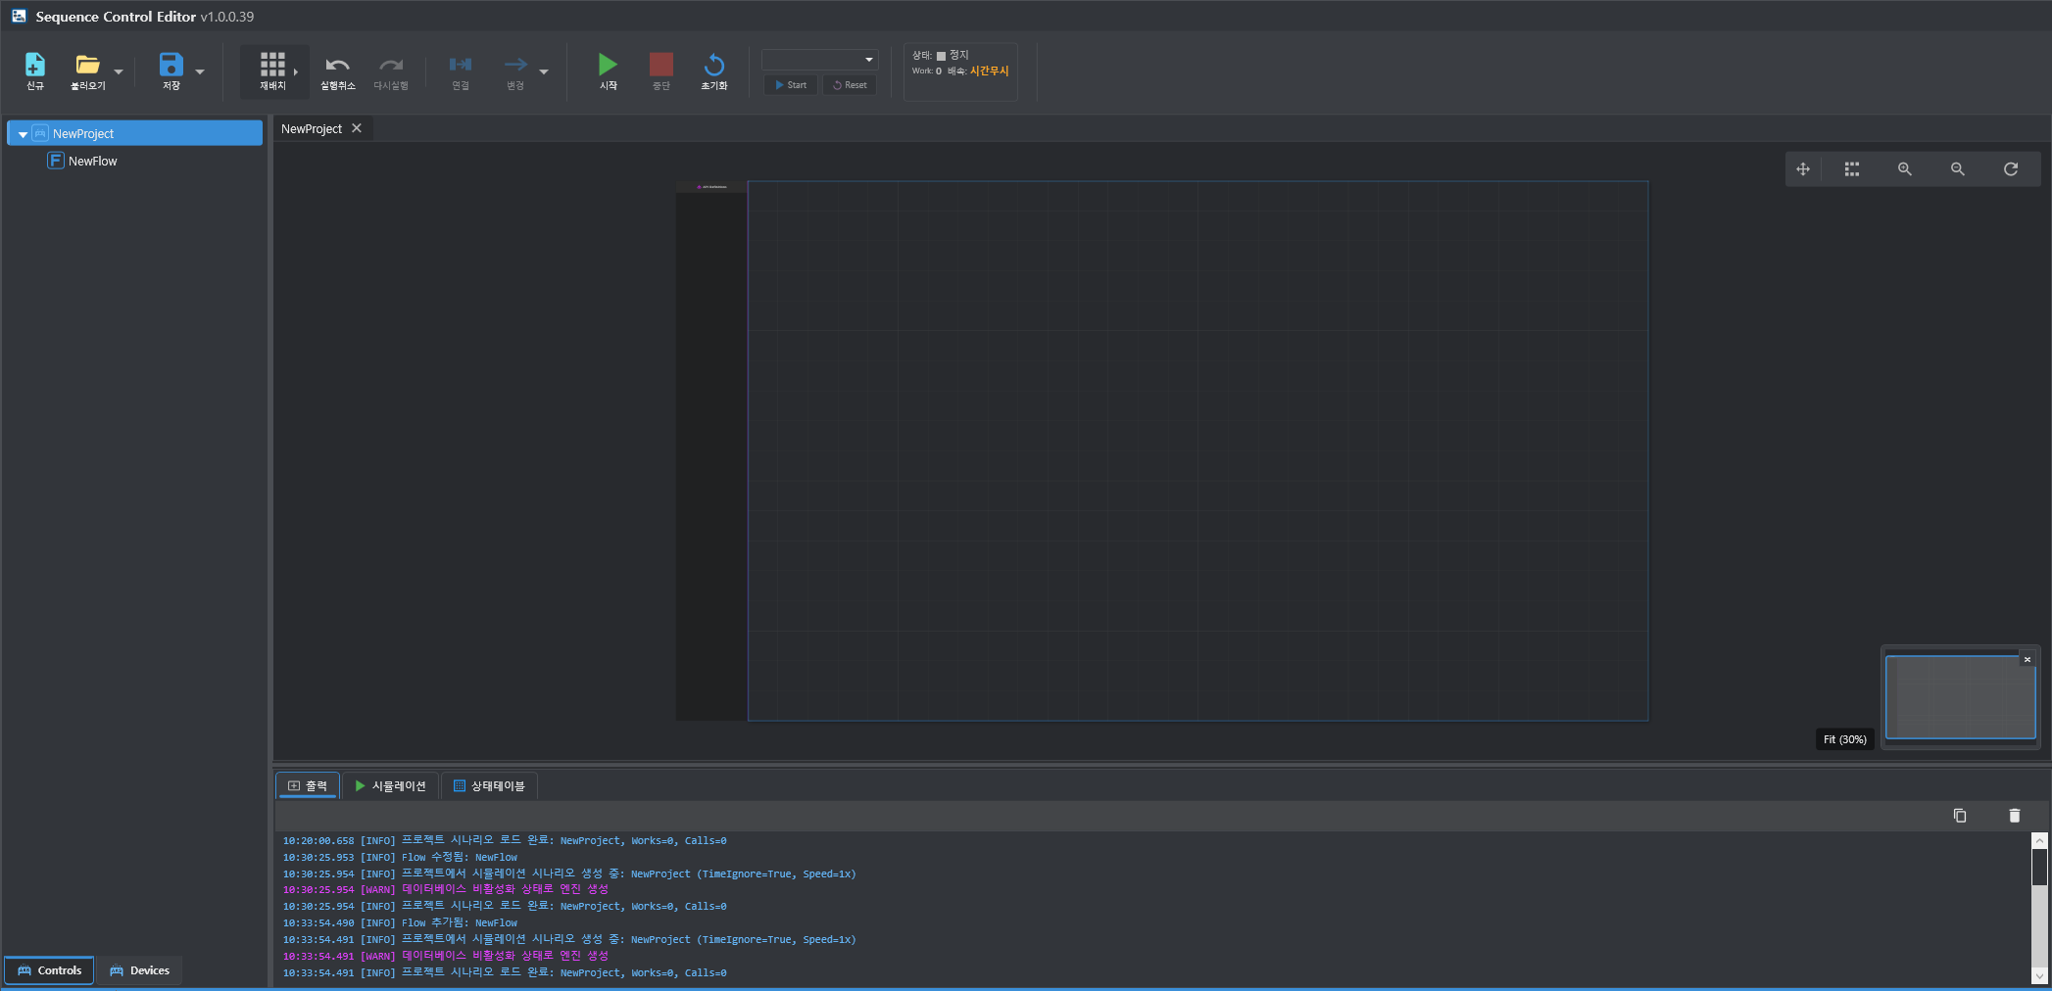The height and width of the screenshot is (991, 2052).
Task: Open the 불러오기 dropdown arrow
Action: [119, 71]
